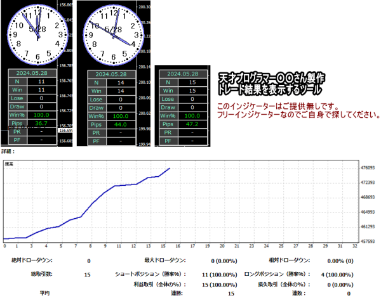Click the N value 11 in the results table
This screenshot has height=298, width=381.
(41, 82)
